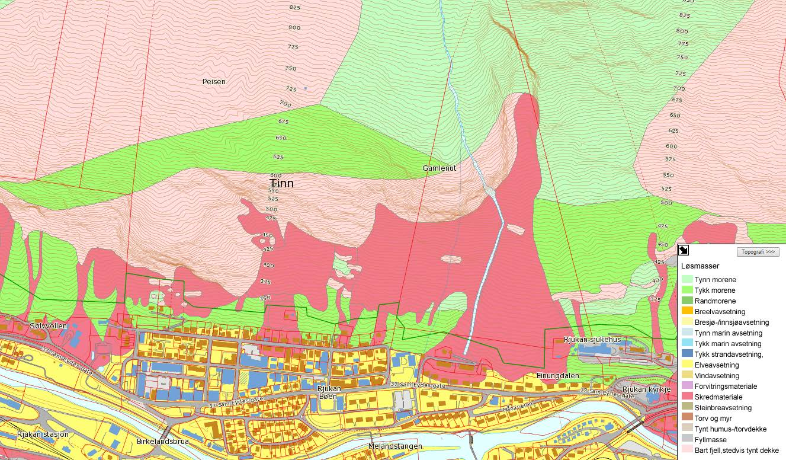Select the Løsmasser legend heading
Screen dimensions: 786x460
click(x=700, y=267)
